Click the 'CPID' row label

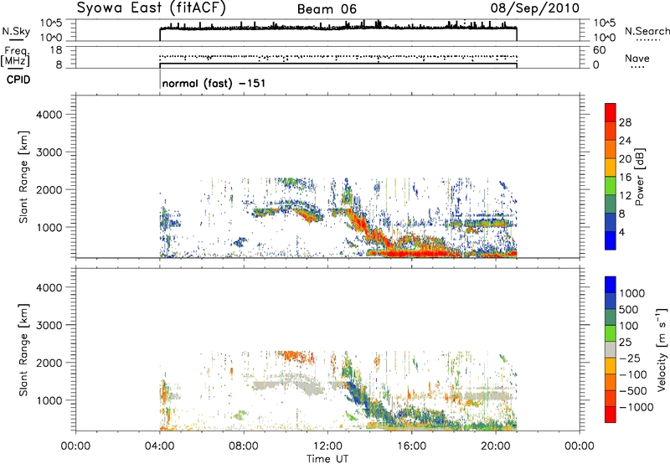pos(18,80)
